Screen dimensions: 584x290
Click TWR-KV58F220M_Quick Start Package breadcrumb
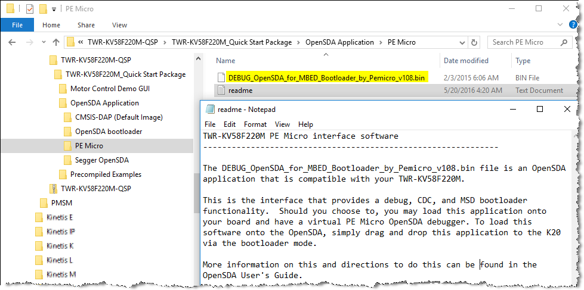pos(231,42)
